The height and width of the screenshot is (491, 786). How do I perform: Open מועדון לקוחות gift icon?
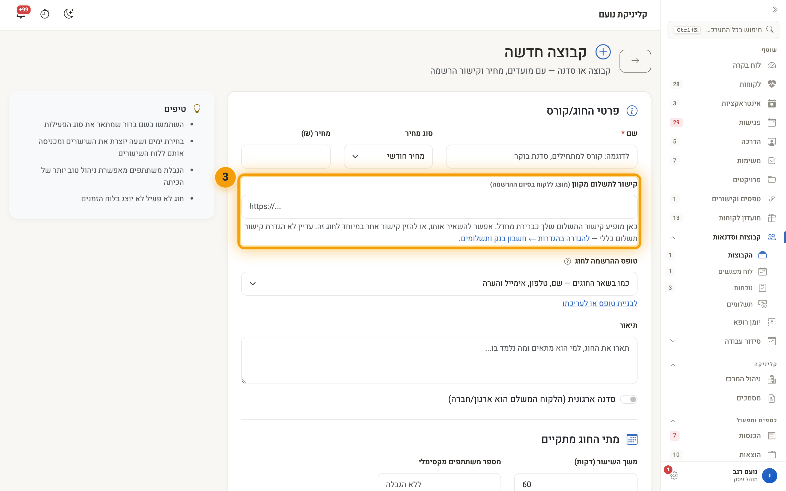coord(772,218)
